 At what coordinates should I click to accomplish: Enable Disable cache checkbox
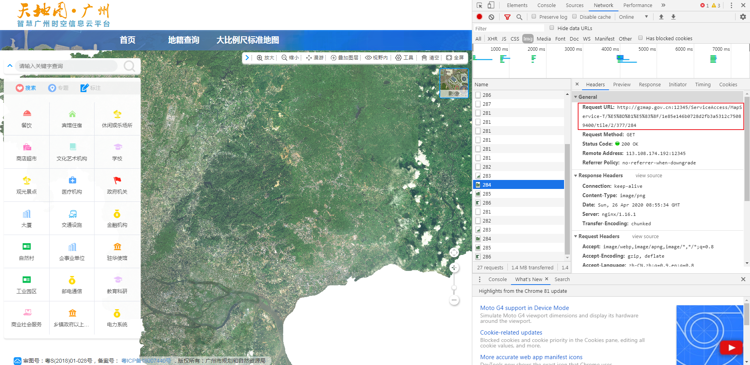tap(574, 16)
